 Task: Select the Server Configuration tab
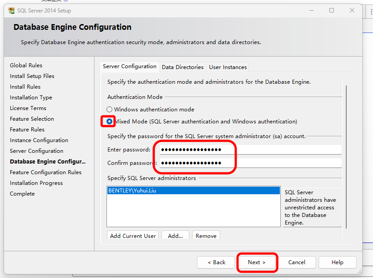129,66
